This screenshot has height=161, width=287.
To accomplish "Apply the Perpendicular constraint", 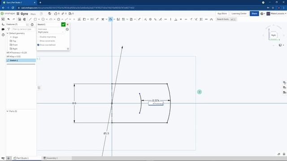I will pos(176,19).
